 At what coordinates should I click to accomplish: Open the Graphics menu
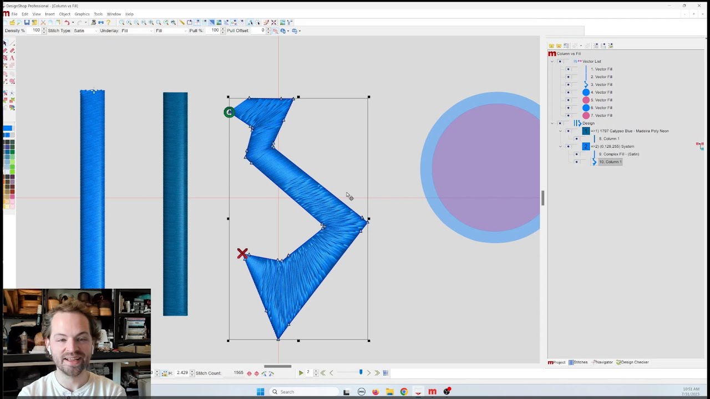(82, 14)
